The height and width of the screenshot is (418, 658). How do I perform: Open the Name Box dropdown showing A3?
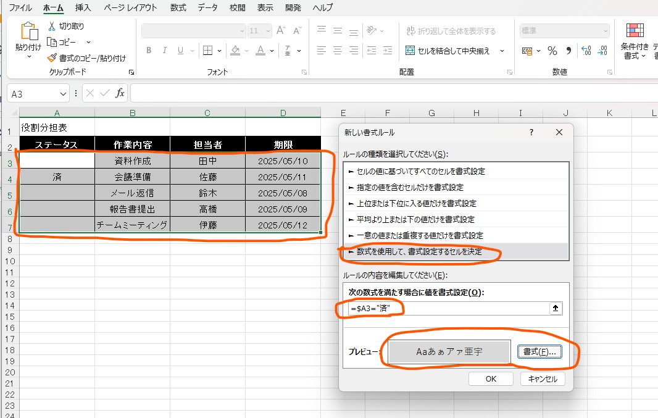point(64,94)
